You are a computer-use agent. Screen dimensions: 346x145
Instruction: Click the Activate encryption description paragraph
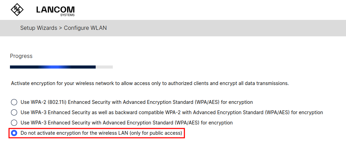click(x=150, y=83)
